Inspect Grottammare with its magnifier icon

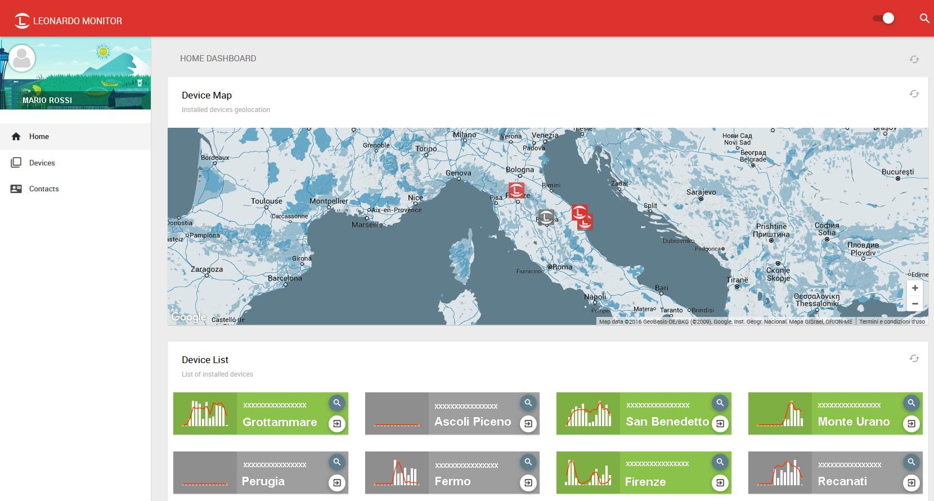[336, 402]
